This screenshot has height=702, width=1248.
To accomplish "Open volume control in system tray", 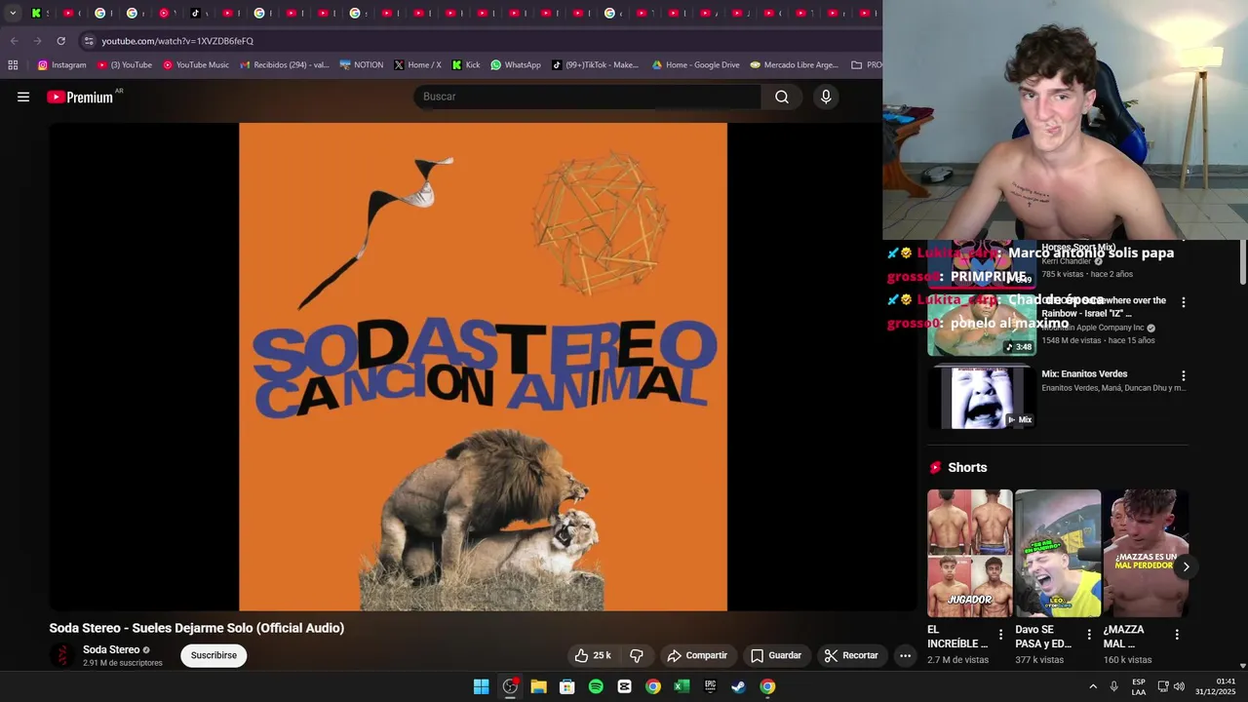I will [1181, 686].
